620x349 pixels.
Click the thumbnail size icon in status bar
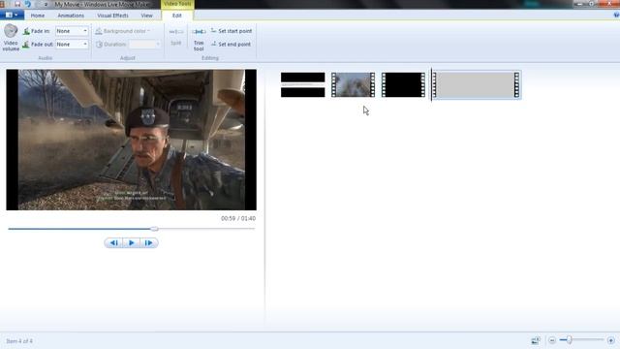(536, 340)
